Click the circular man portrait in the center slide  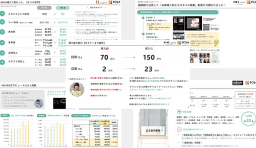click(x=77, y=90)
